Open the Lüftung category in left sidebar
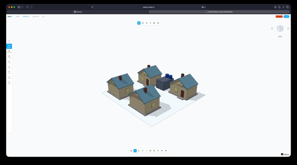Screen dimensions: 297x165 tap(9, 62)
